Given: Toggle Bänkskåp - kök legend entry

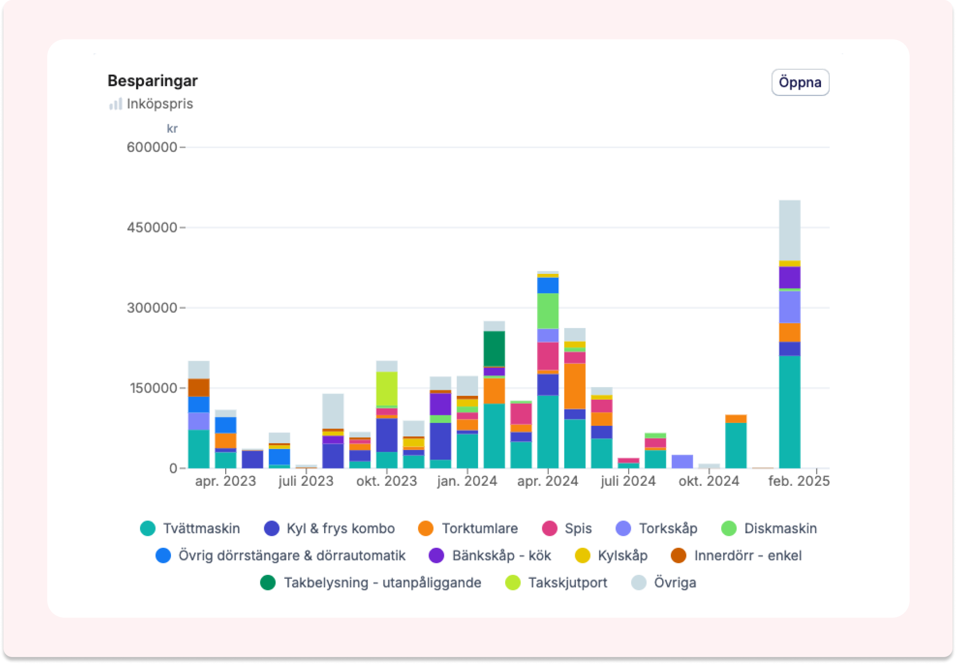Looking at the screenshot, I should point(490,555).
